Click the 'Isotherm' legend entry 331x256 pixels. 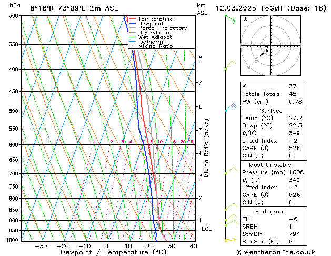(146, 42)
